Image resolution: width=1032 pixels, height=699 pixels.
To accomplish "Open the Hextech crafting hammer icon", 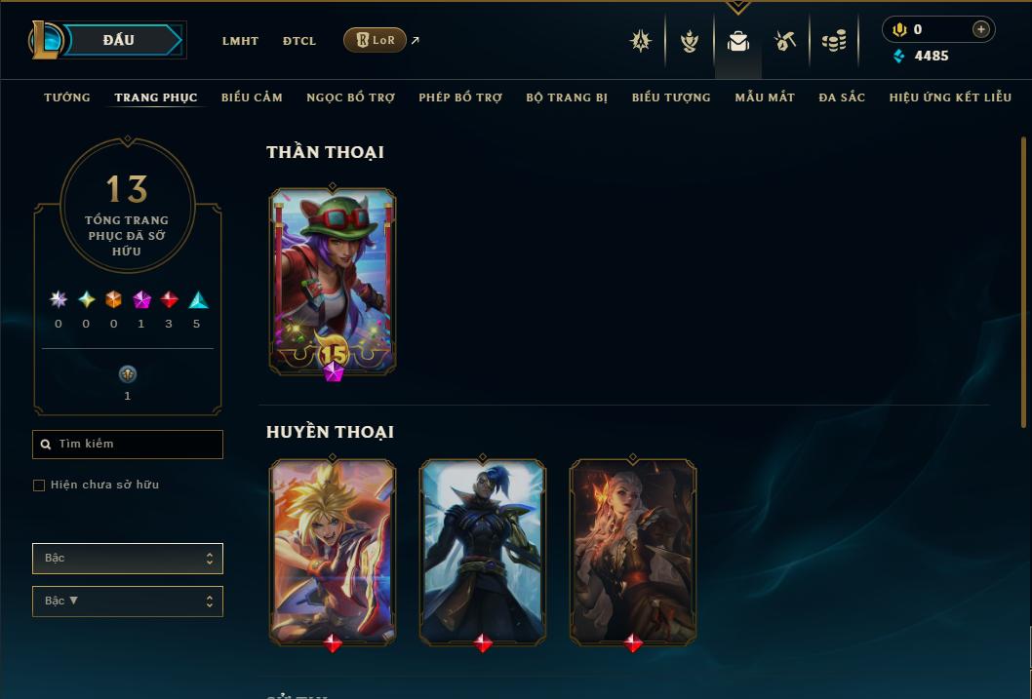I will point(784,41).
